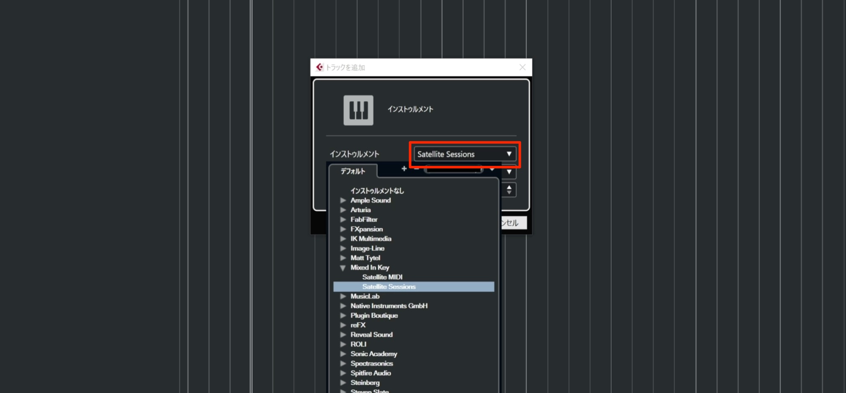
Task: Select the Reveal Sound entry
Action: (x=371, y=335)
